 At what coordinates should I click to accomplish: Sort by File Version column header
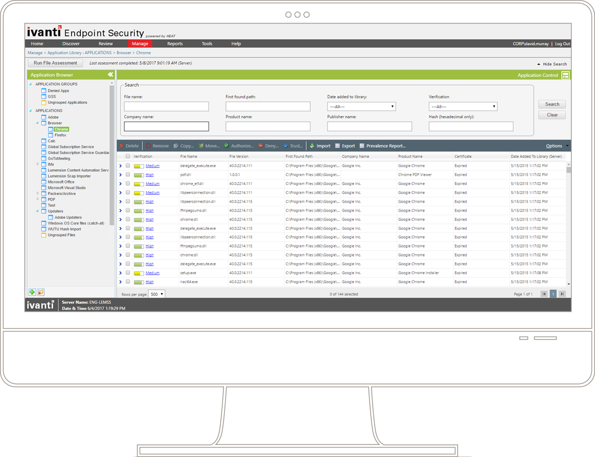coord(239,156)
